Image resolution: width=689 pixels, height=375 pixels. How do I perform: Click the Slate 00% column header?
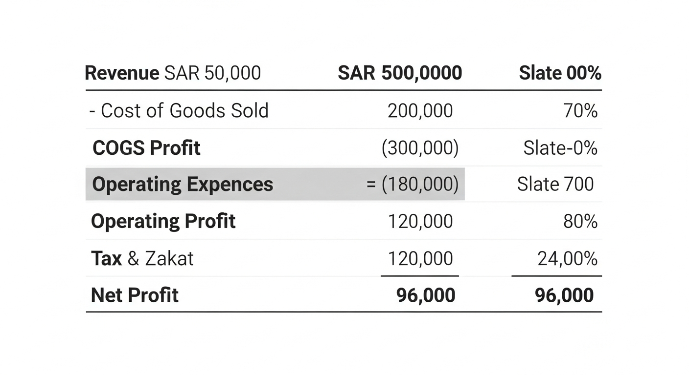pyautogui.click(x=560, y=73)
